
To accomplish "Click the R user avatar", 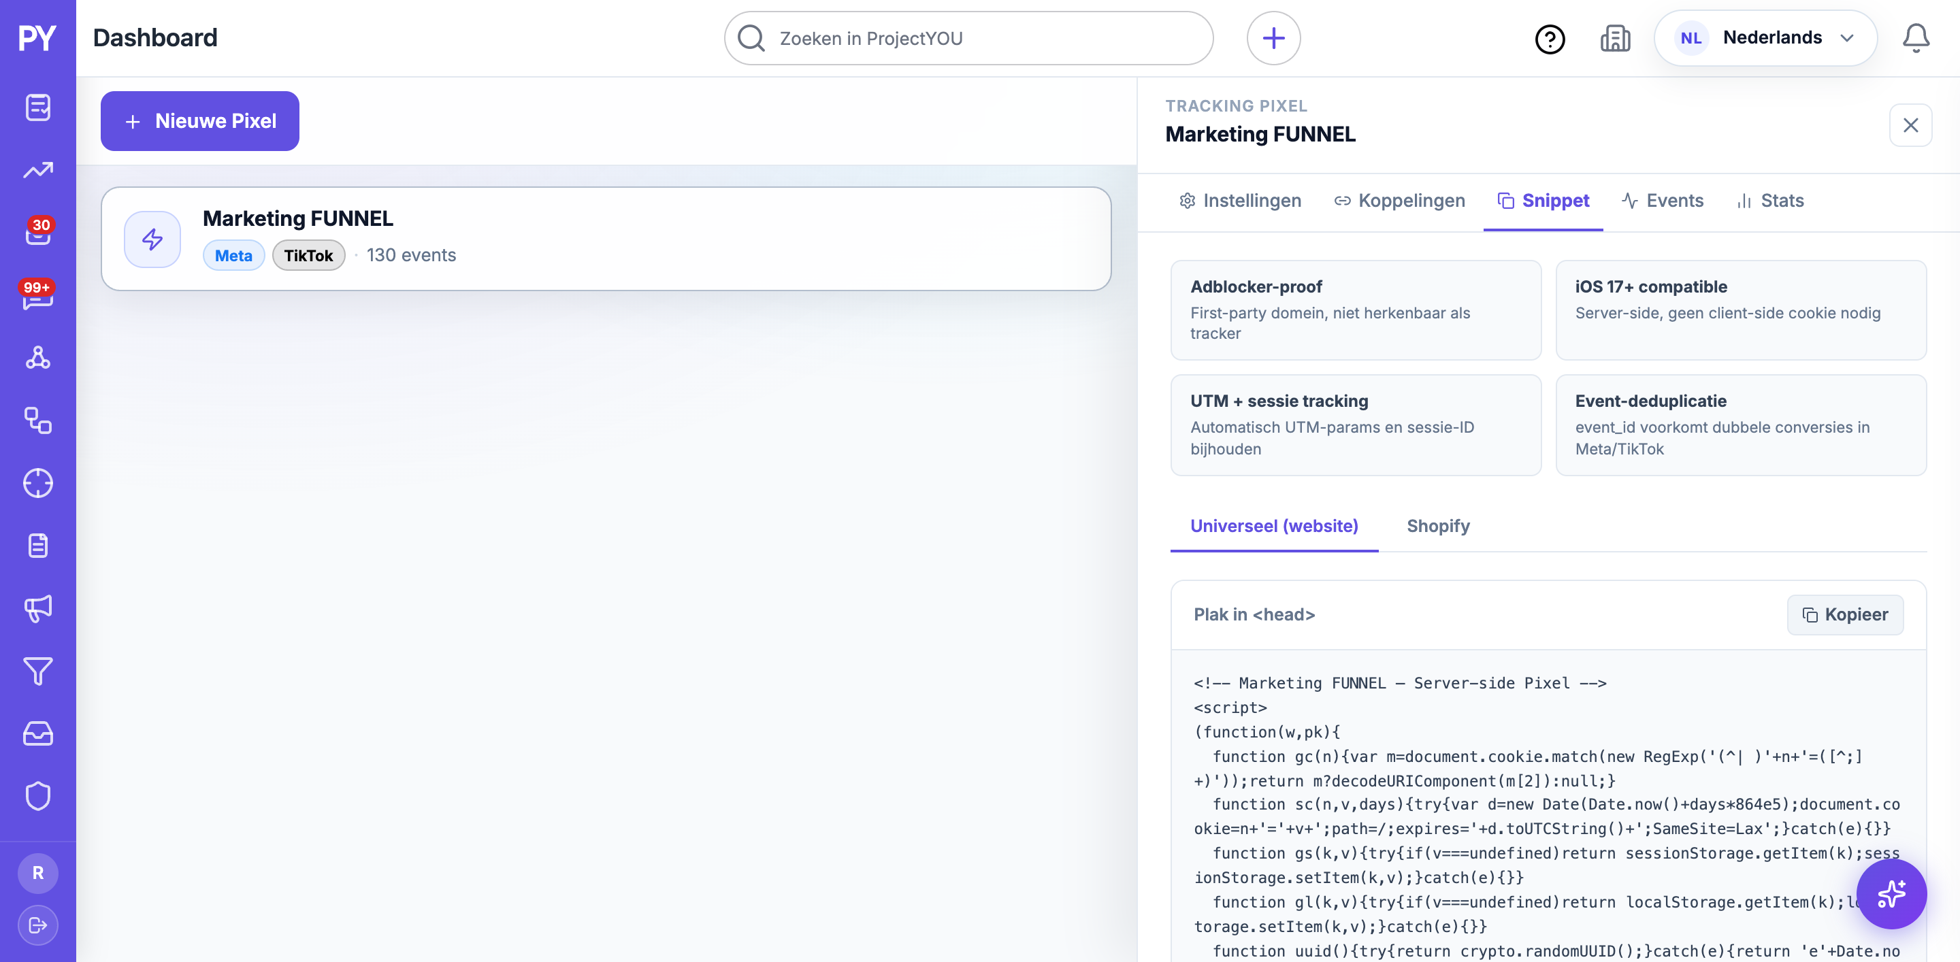I will pos(38,873).
